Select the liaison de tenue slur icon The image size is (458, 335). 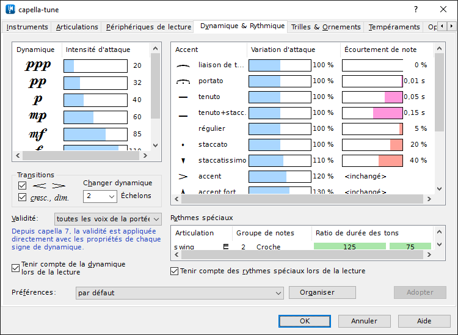[x=183, y=66]
